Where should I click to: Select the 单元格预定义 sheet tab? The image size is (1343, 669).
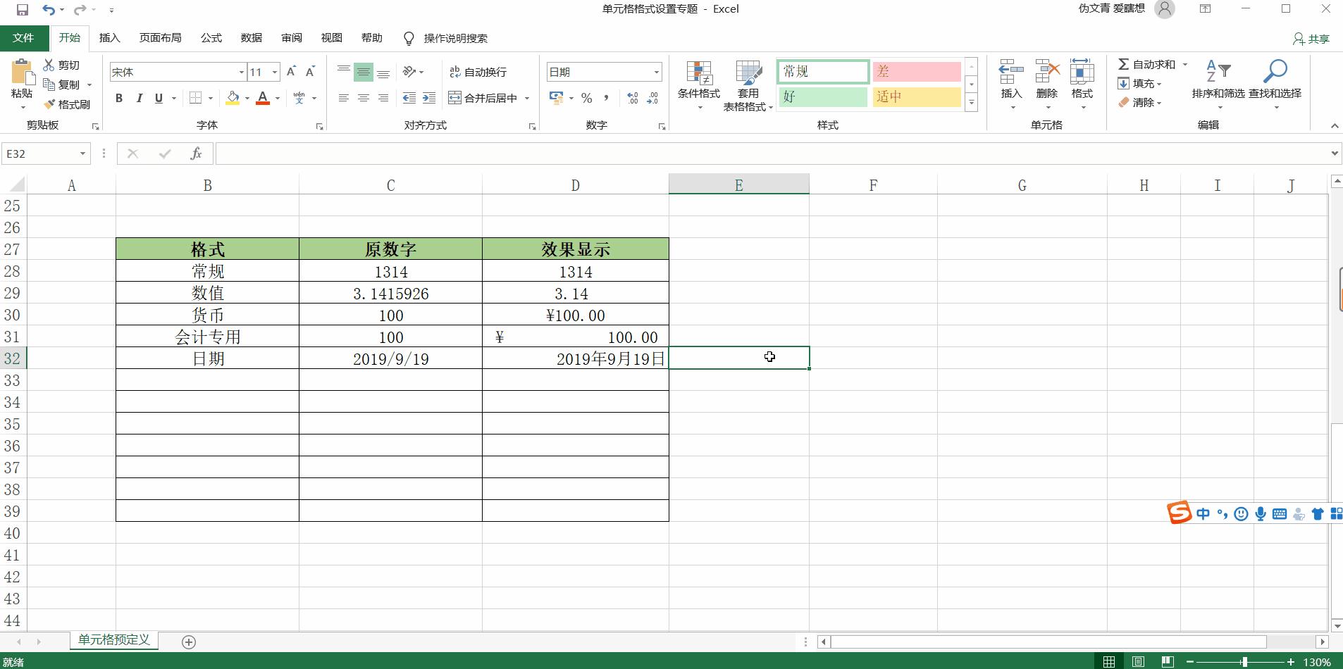(113, 640)
